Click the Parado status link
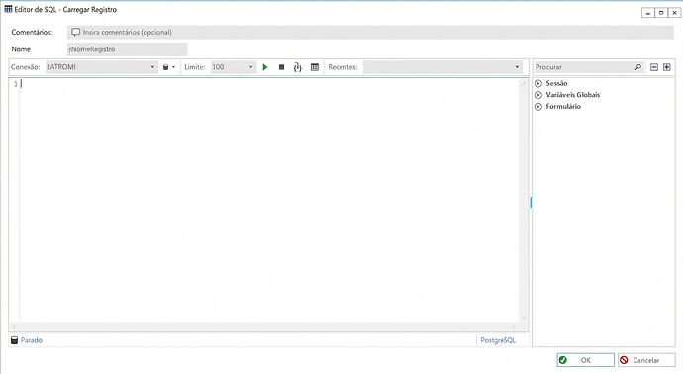Viewport: 683px width, 374px height. tap(32, 340)
